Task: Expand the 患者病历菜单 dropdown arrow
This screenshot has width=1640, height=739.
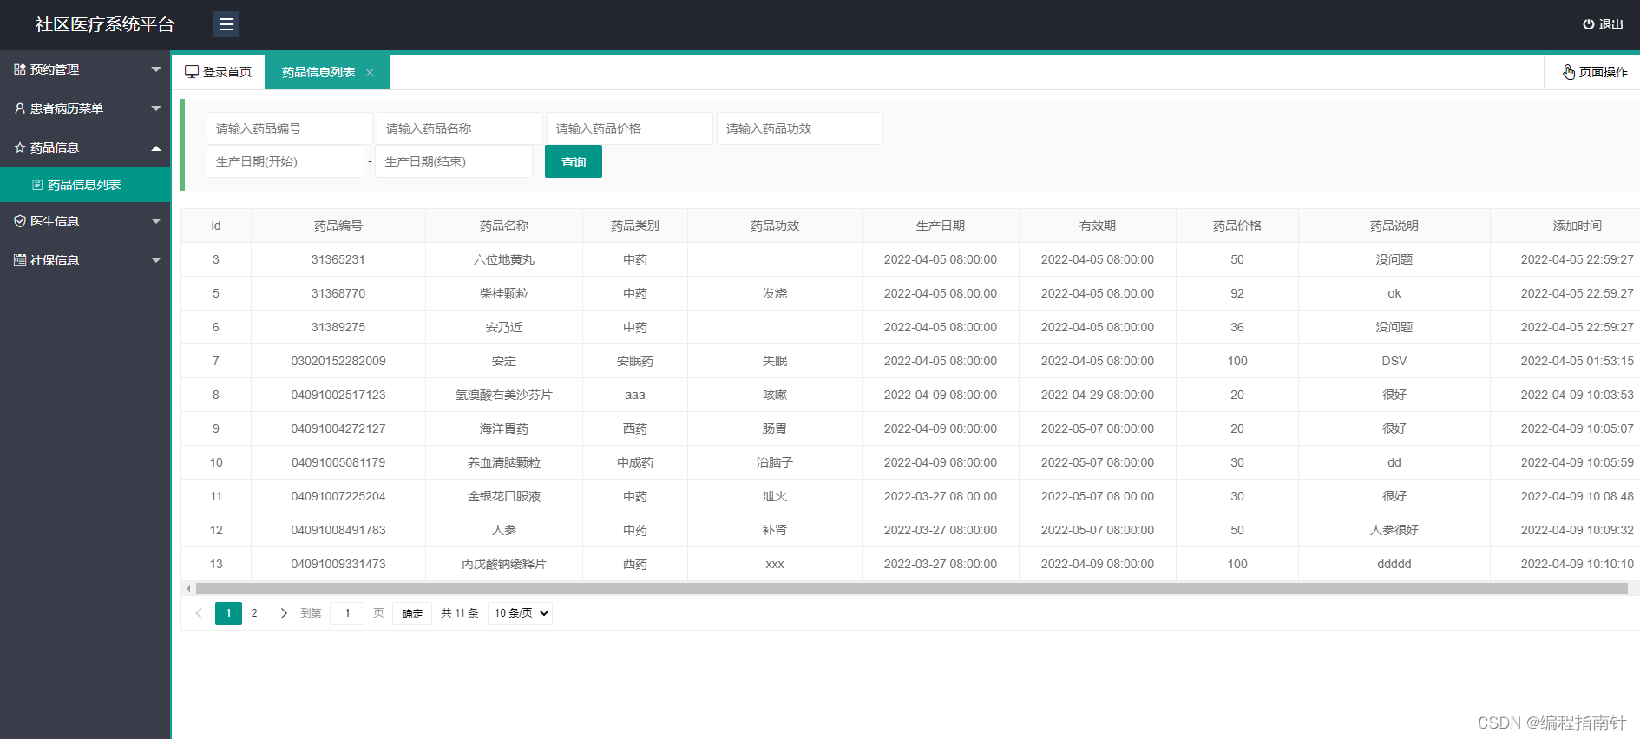Action: click(156, 108)
